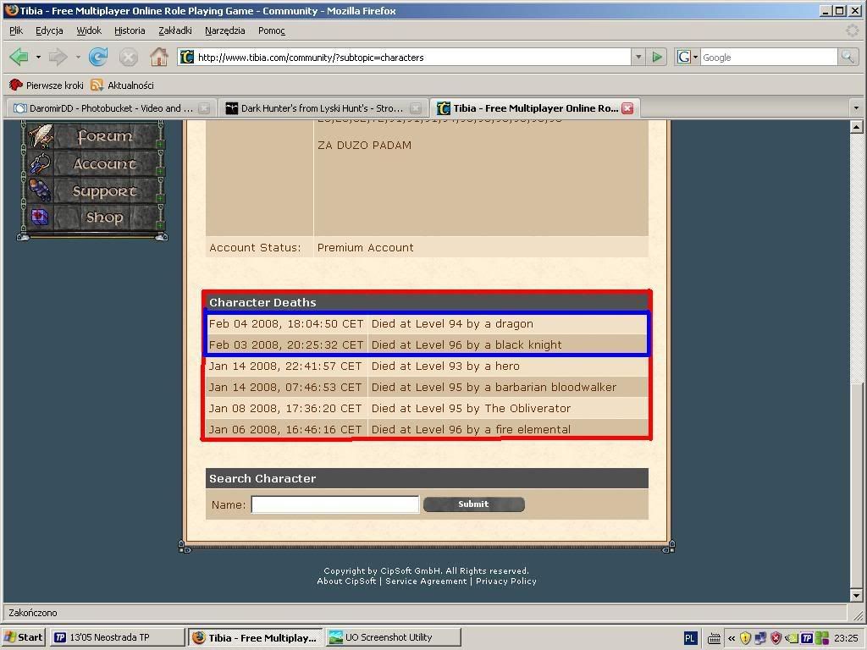Click the green Go arrow button
This screenshot has width=867, height=650.
point(657,57)
